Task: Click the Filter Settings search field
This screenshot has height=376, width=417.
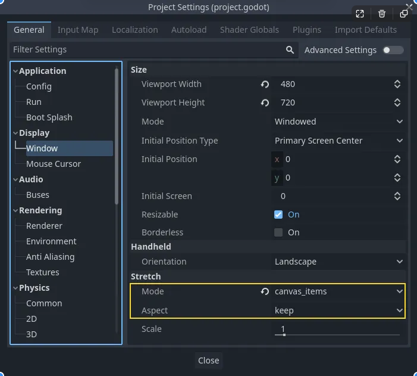Action: 153,50
